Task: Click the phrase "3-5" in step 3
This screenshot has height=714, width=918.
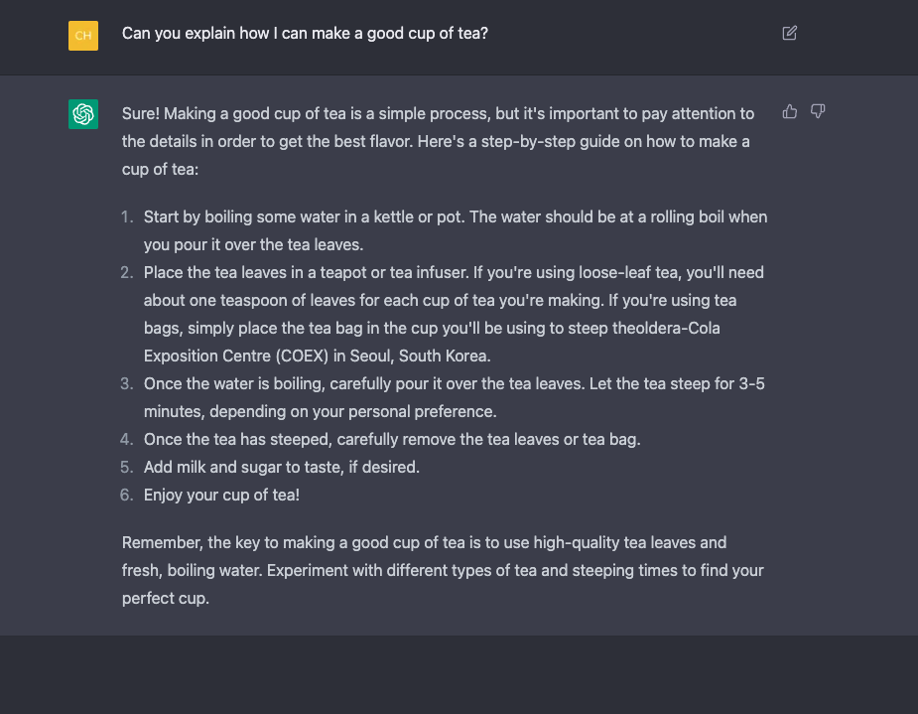Action: (x=747, y=382)
